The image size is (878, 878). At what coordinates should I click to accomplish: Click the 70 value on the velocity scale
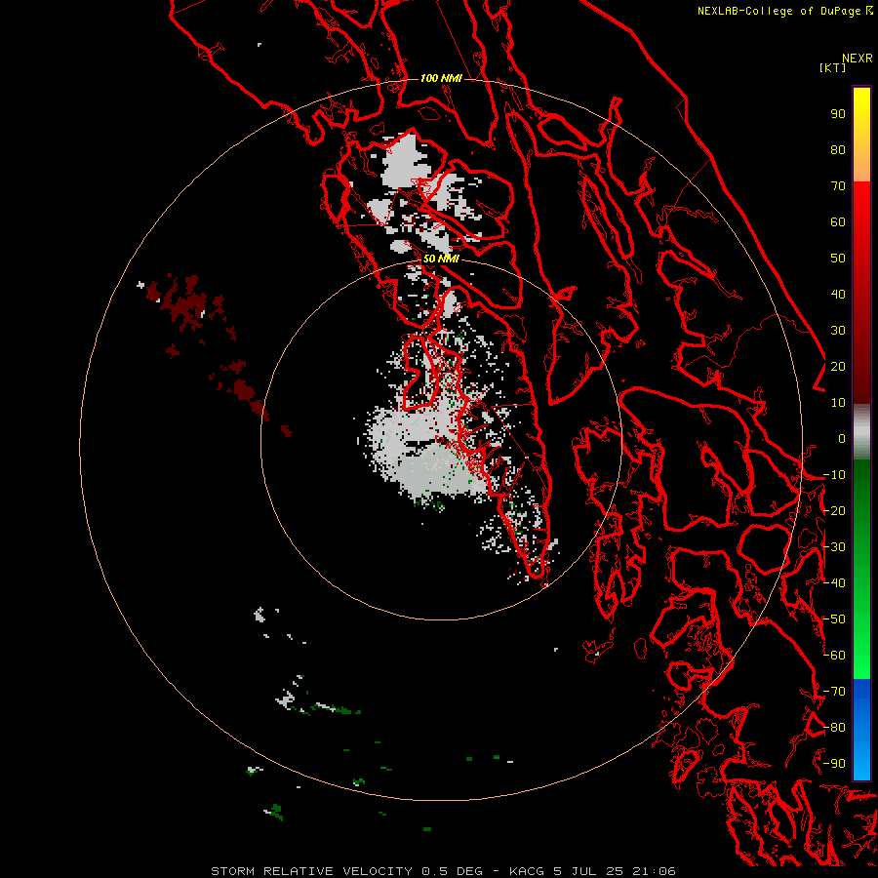(838, 186)
